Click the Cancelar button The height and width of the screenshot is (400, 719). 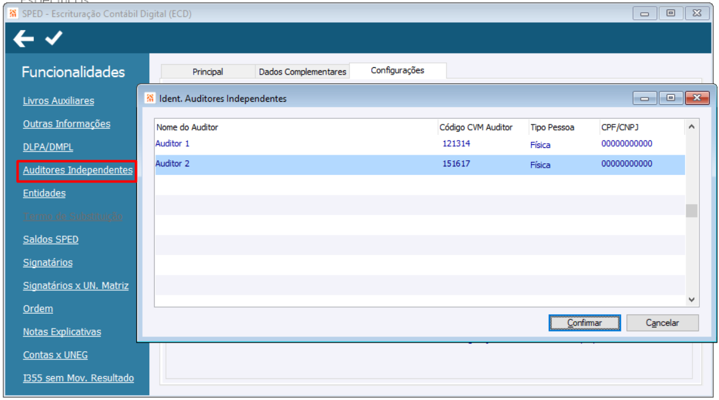[662, 323]
